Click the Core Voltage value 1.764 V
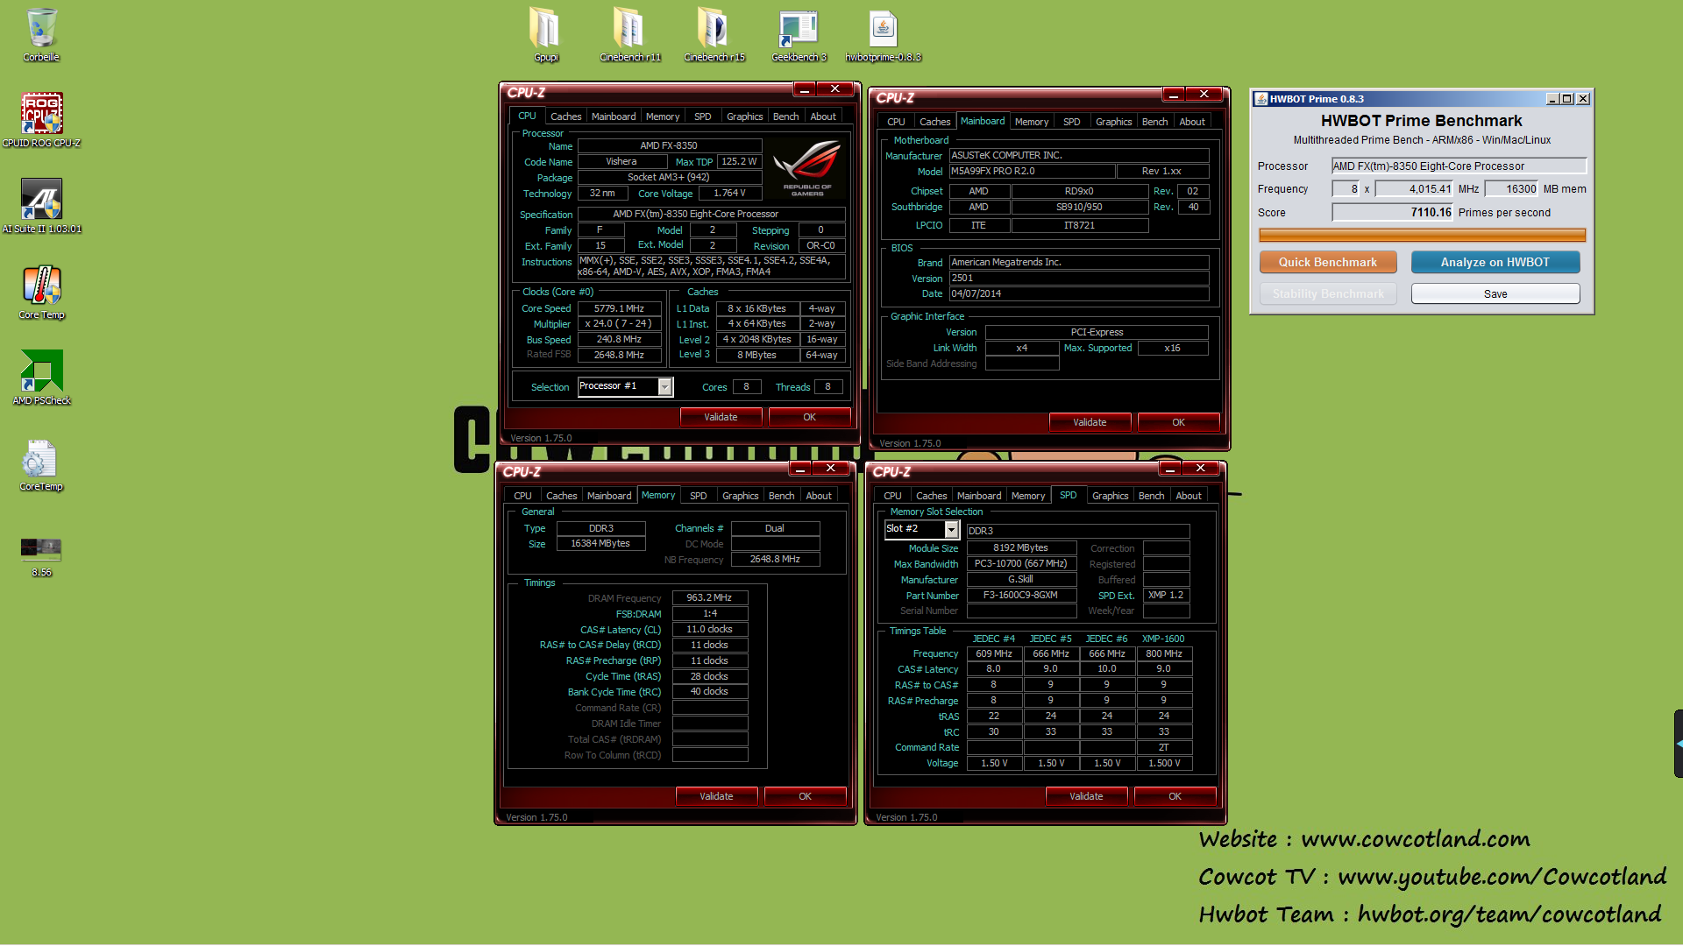Screen dimensions: 1683x946 click(728, 193)
